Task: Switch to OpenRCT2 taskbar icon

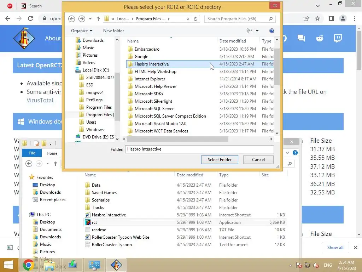Action: pyautogui.click(x=116, y=265)
